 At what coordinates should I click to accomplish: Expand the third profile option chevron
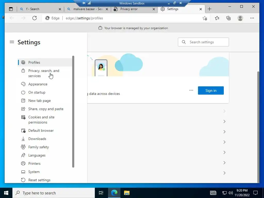224,132
